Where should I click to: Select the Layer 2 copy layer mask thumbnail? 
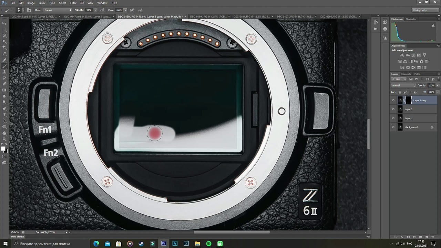[408, 100]
